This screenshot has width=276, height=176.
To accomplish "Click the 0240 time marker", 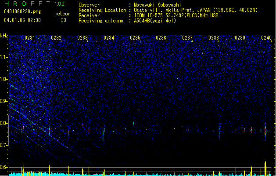I will pos(266,38).
